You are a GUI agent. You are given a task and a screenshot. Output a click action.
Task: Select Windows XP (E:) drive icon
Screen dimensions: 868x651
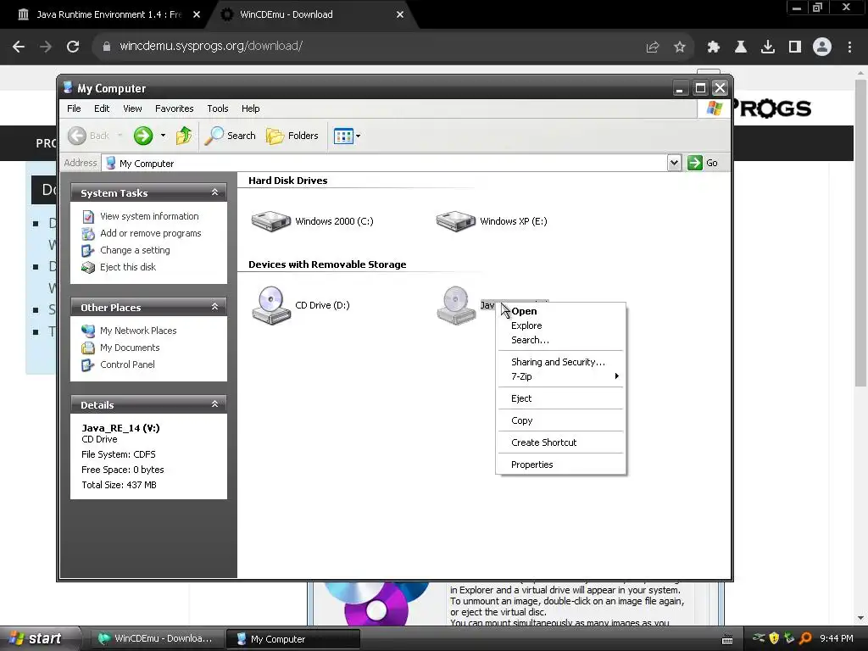[455, 221]
